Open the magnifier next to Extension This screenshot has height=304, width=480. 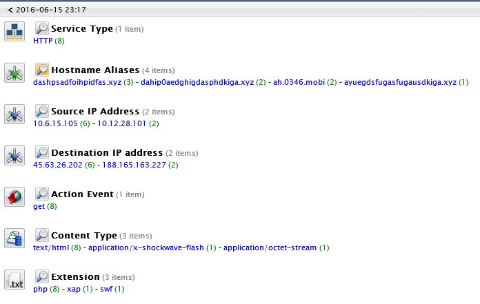[x=41, y=276]
